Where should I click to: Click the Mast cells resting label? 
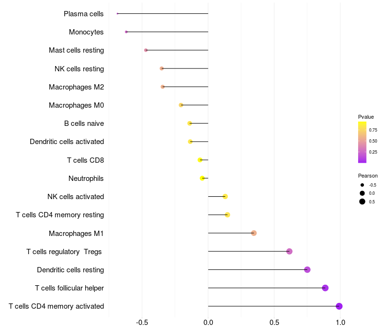tap(76, 50)
